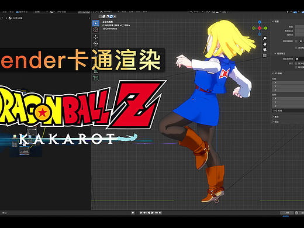
Task: Jump to the previous keyframe
Action: pos(145,213)
